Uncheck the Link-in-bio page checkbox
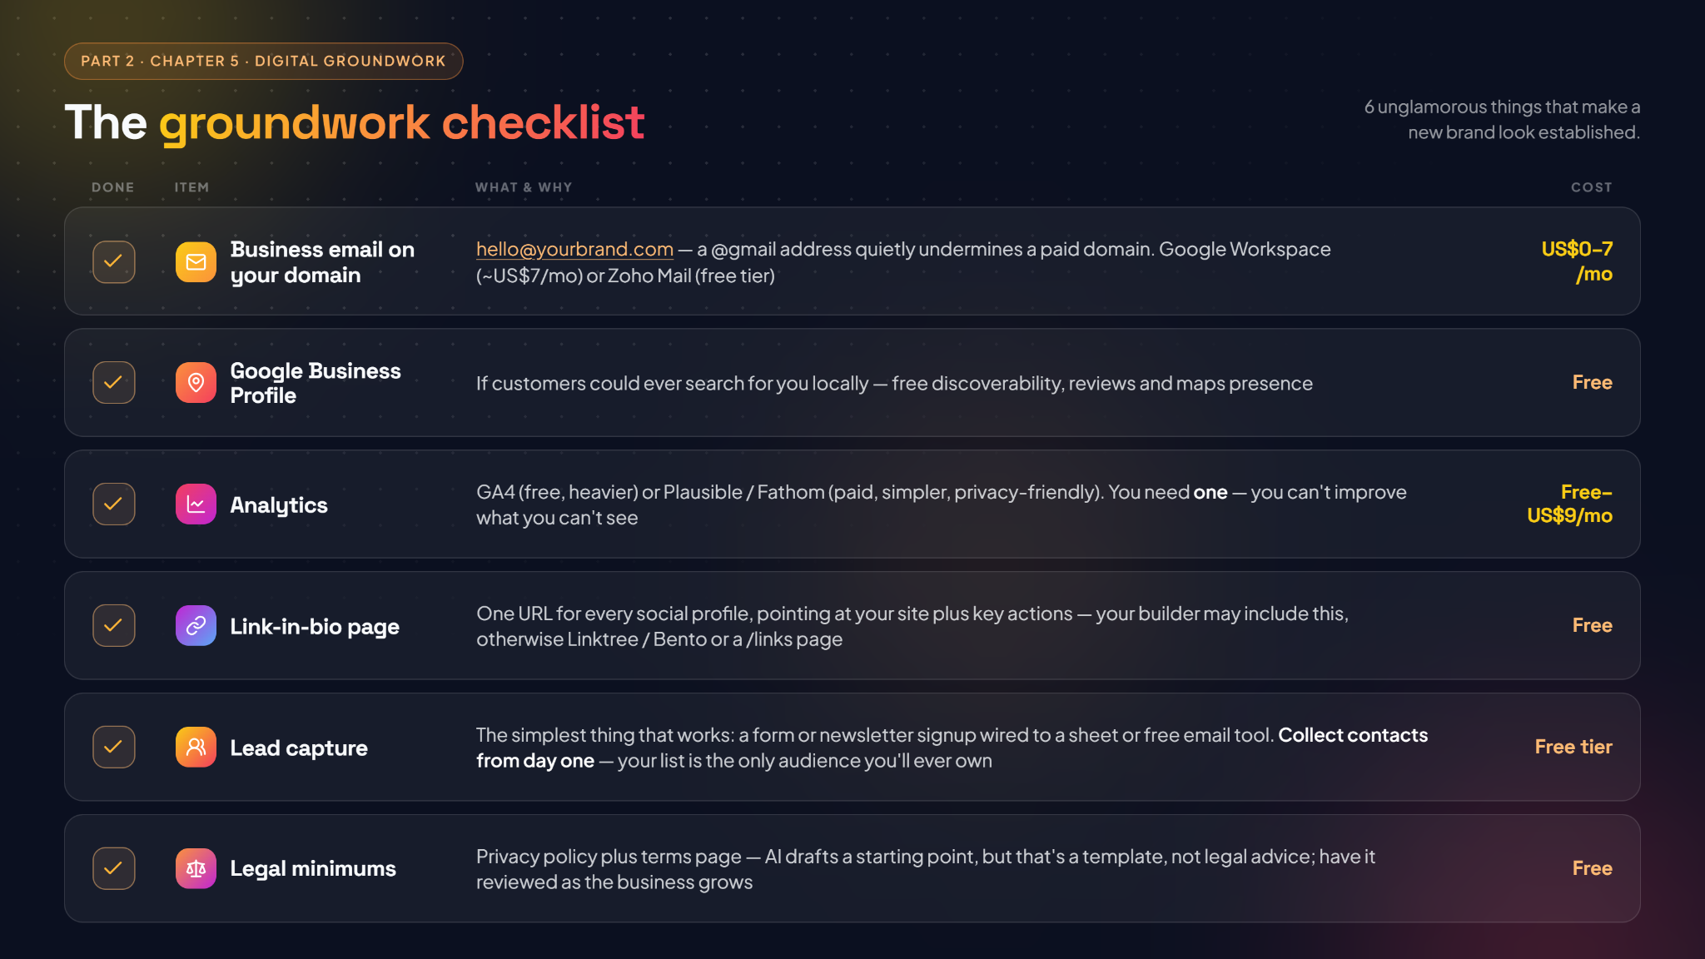The image size is (1705, 959). pos(114,626)
